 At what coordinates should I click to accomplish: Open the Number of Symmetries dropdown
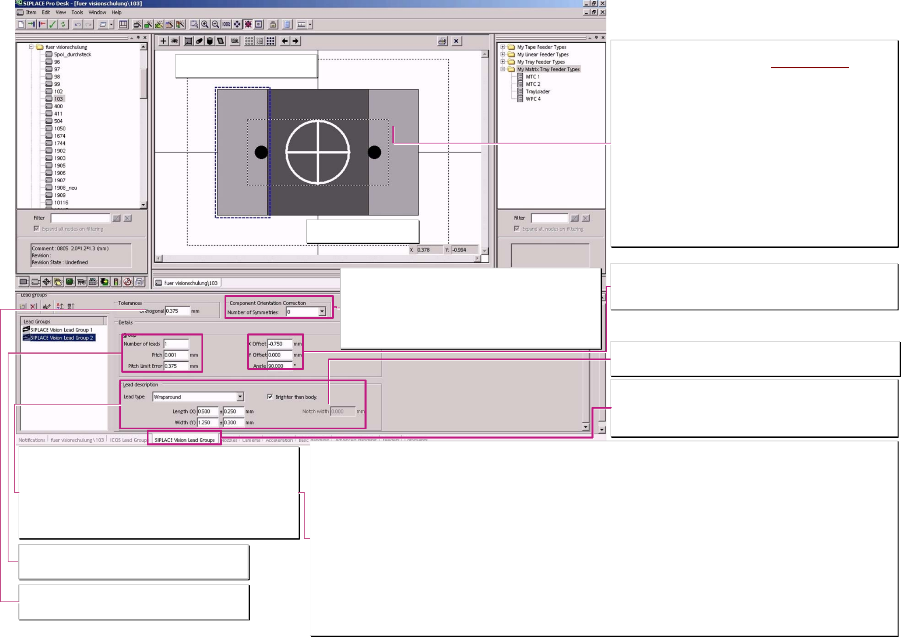322,312
